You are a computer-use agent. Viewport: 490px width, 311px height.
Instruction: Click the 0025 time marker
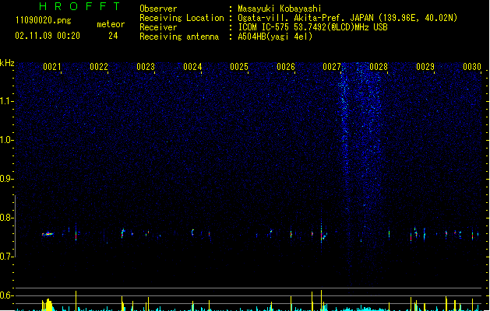click(x=239, y=67)
